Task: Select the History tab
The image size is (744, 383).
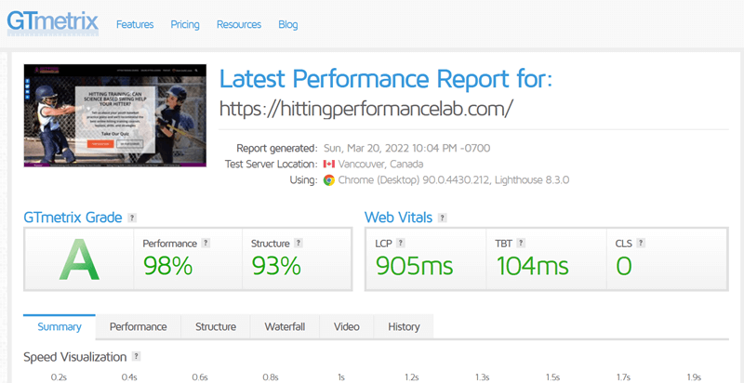Action: click(x=404, y=326)
